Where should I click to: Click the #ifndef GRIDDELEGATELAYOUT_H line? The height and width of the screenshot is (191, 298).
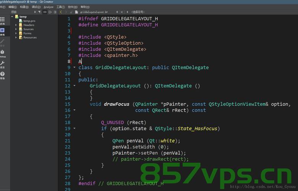click(118, 19)
